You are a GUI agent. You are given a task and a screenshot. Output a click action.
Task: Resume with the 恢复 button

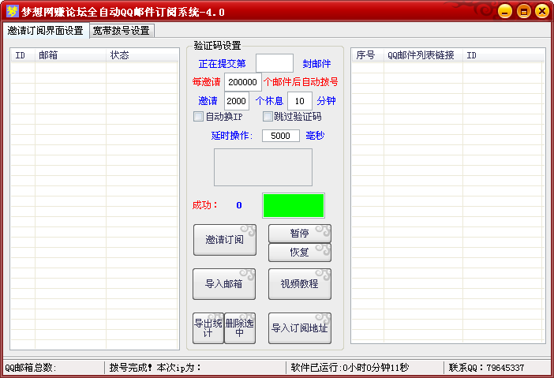[x=300, y=253]
